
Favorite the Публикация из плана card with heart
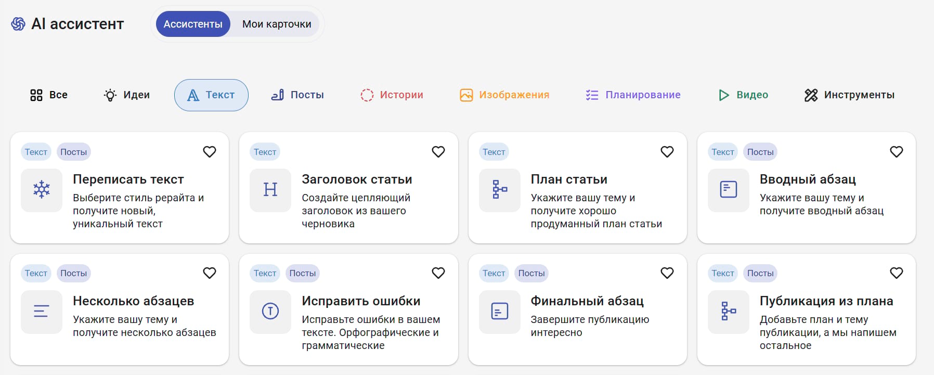[897, 273]
